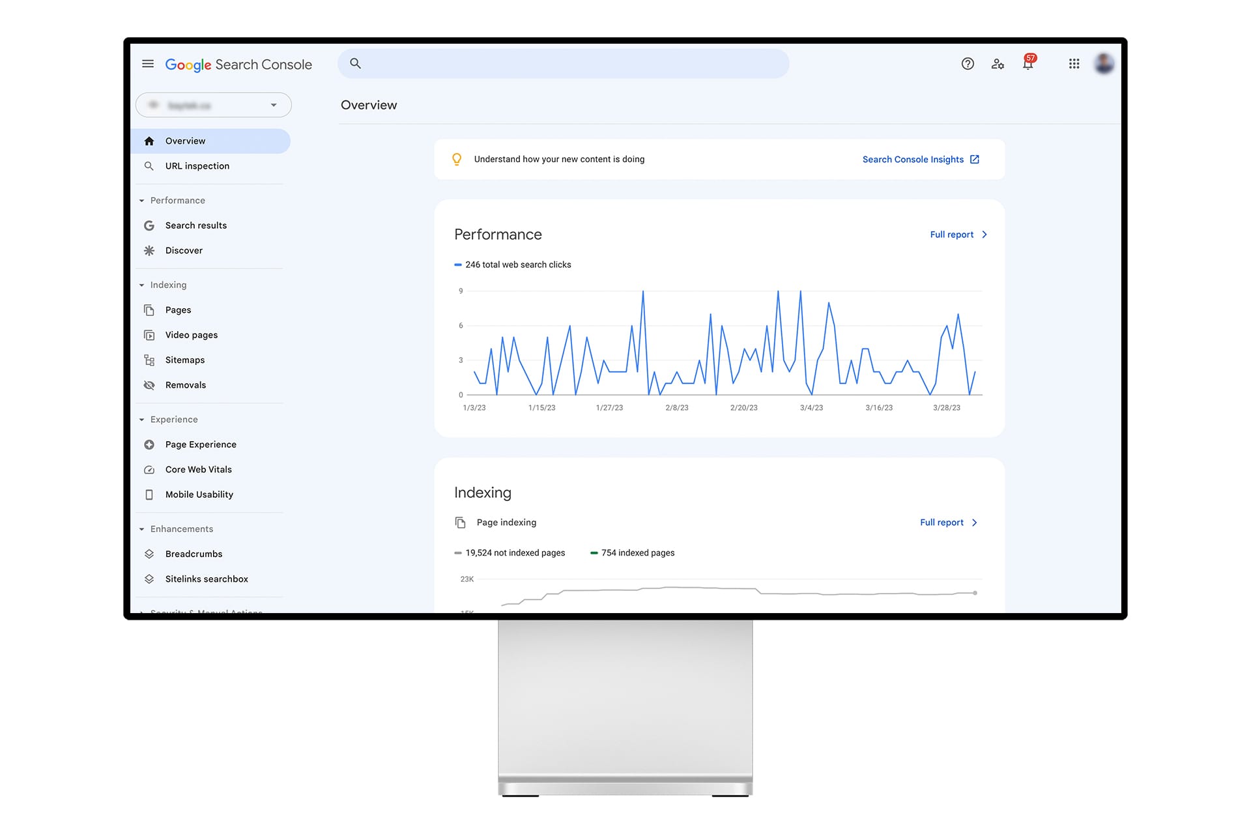Image resolution: width=1251 pixels, height=834 pixels.
Task: Open the Google apps grid
Action: click(1074, 64)
